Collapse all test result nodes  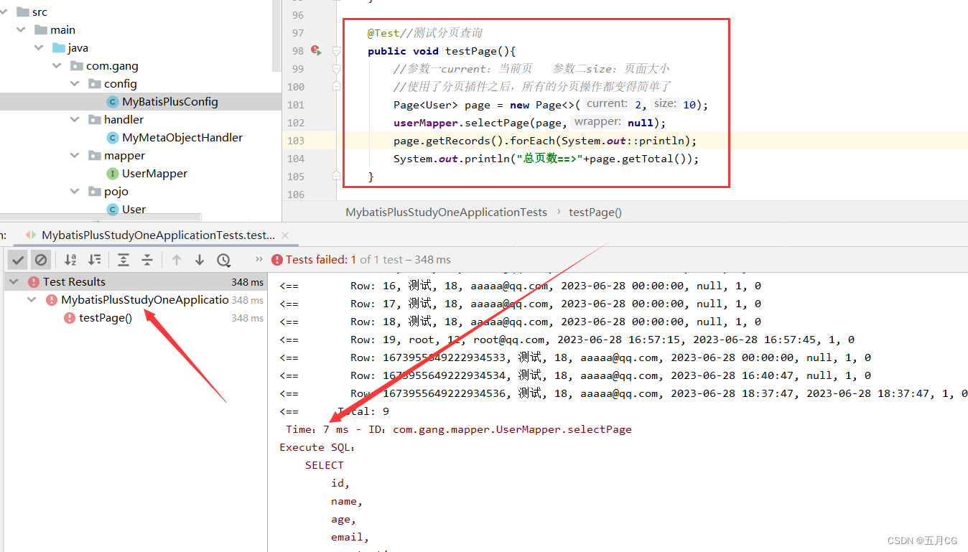coord(146,260)
